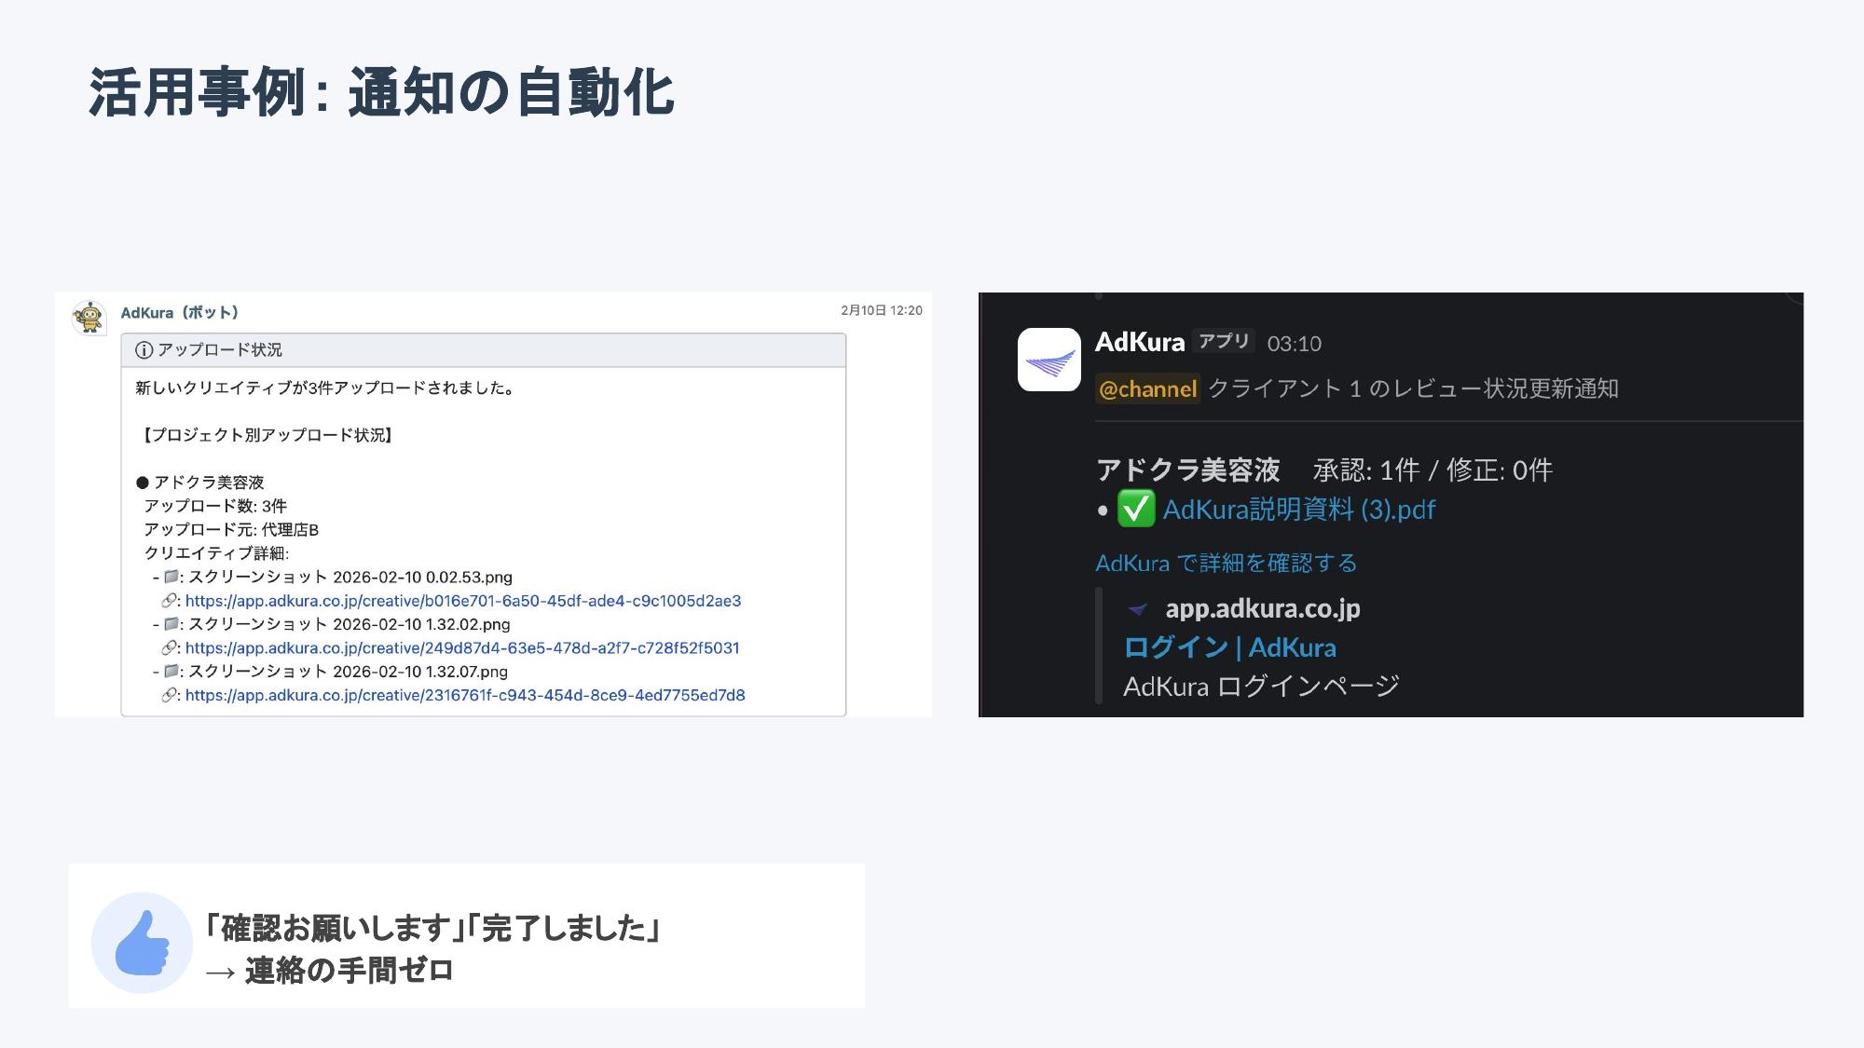Click the message timestamp 2月10日 12:20
Screen dimensions: 1864x1048
click(883, 309)
